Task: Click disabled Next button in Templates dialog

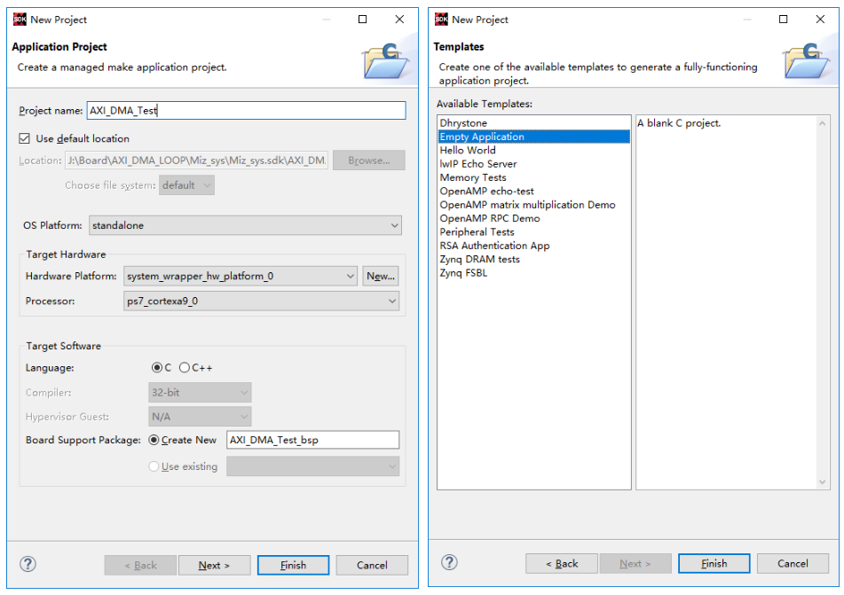Action: click(635, 563)
